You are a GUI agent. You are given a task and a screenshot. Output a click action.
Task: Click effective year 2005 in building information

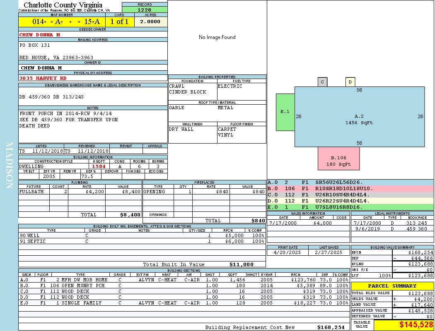click(49, 176)
